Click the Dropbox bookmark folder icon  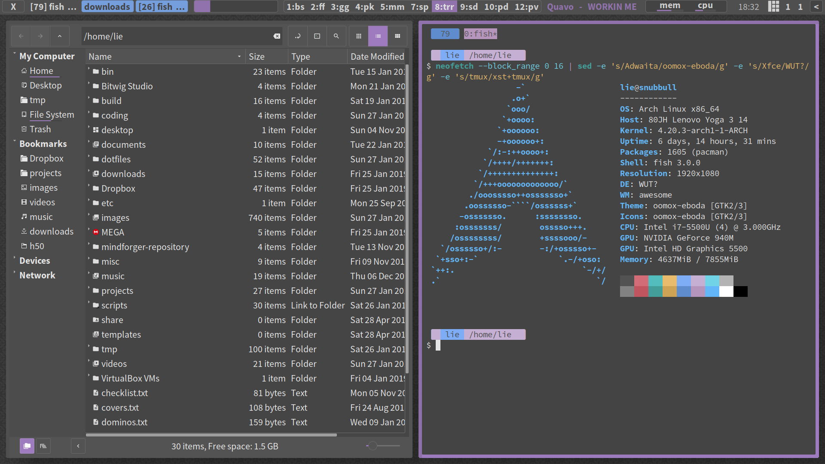point(24,159)
